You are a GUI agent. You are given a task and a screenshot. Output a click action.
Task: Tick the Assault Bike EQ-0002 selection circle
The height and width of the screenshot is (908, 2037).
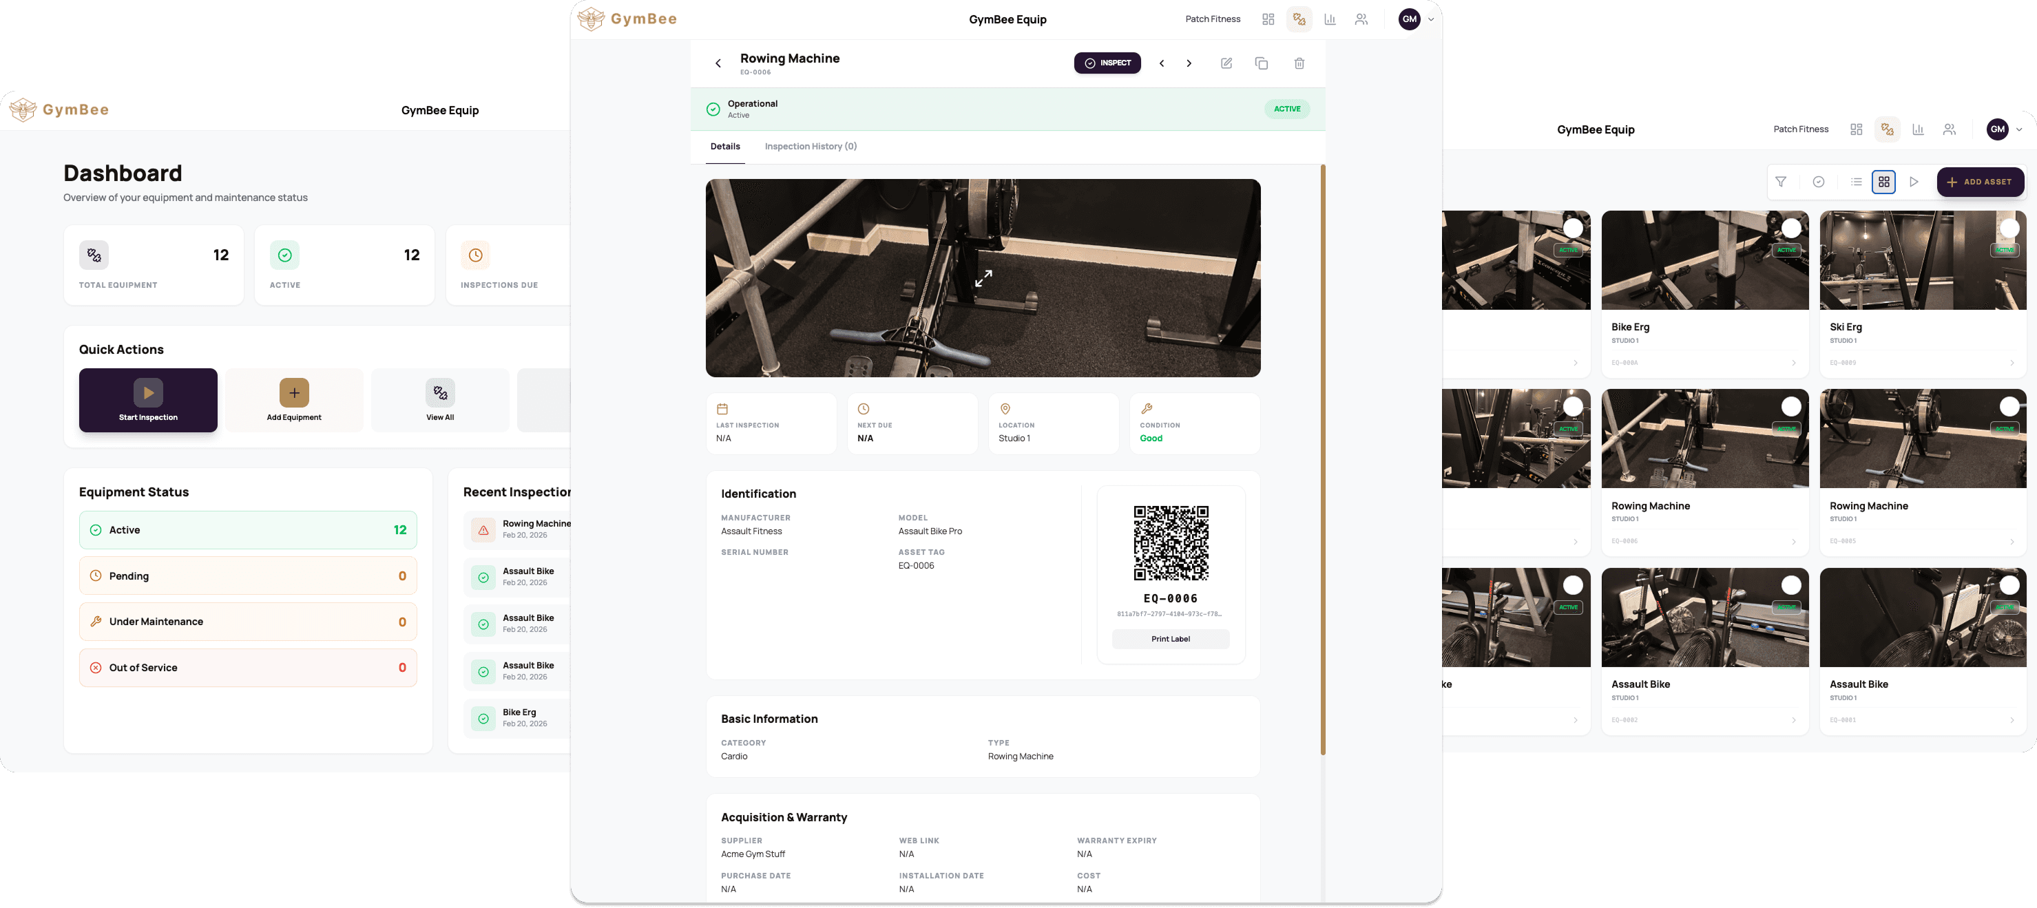pos(1790,584)
